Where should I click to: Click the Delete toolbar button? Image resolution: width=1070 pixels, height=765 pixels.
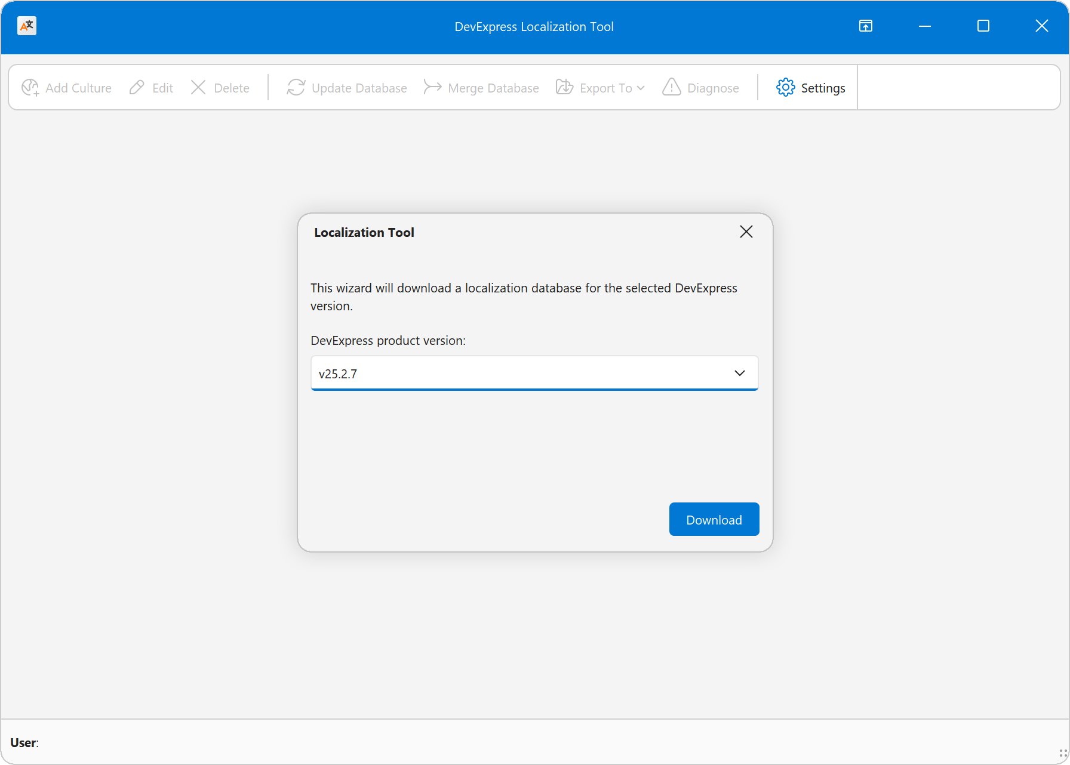[220, 88]
